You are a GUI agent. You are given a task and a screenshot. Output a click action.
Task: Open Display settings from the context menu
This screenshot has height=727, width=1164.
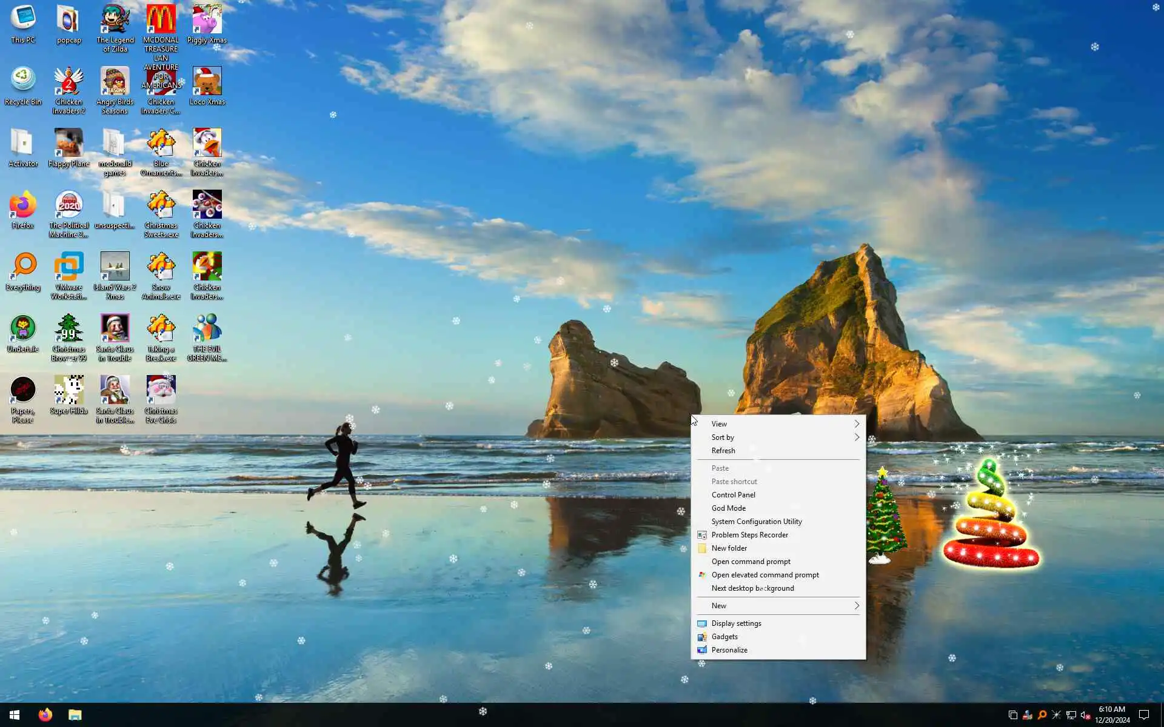(x=736, y=623)
